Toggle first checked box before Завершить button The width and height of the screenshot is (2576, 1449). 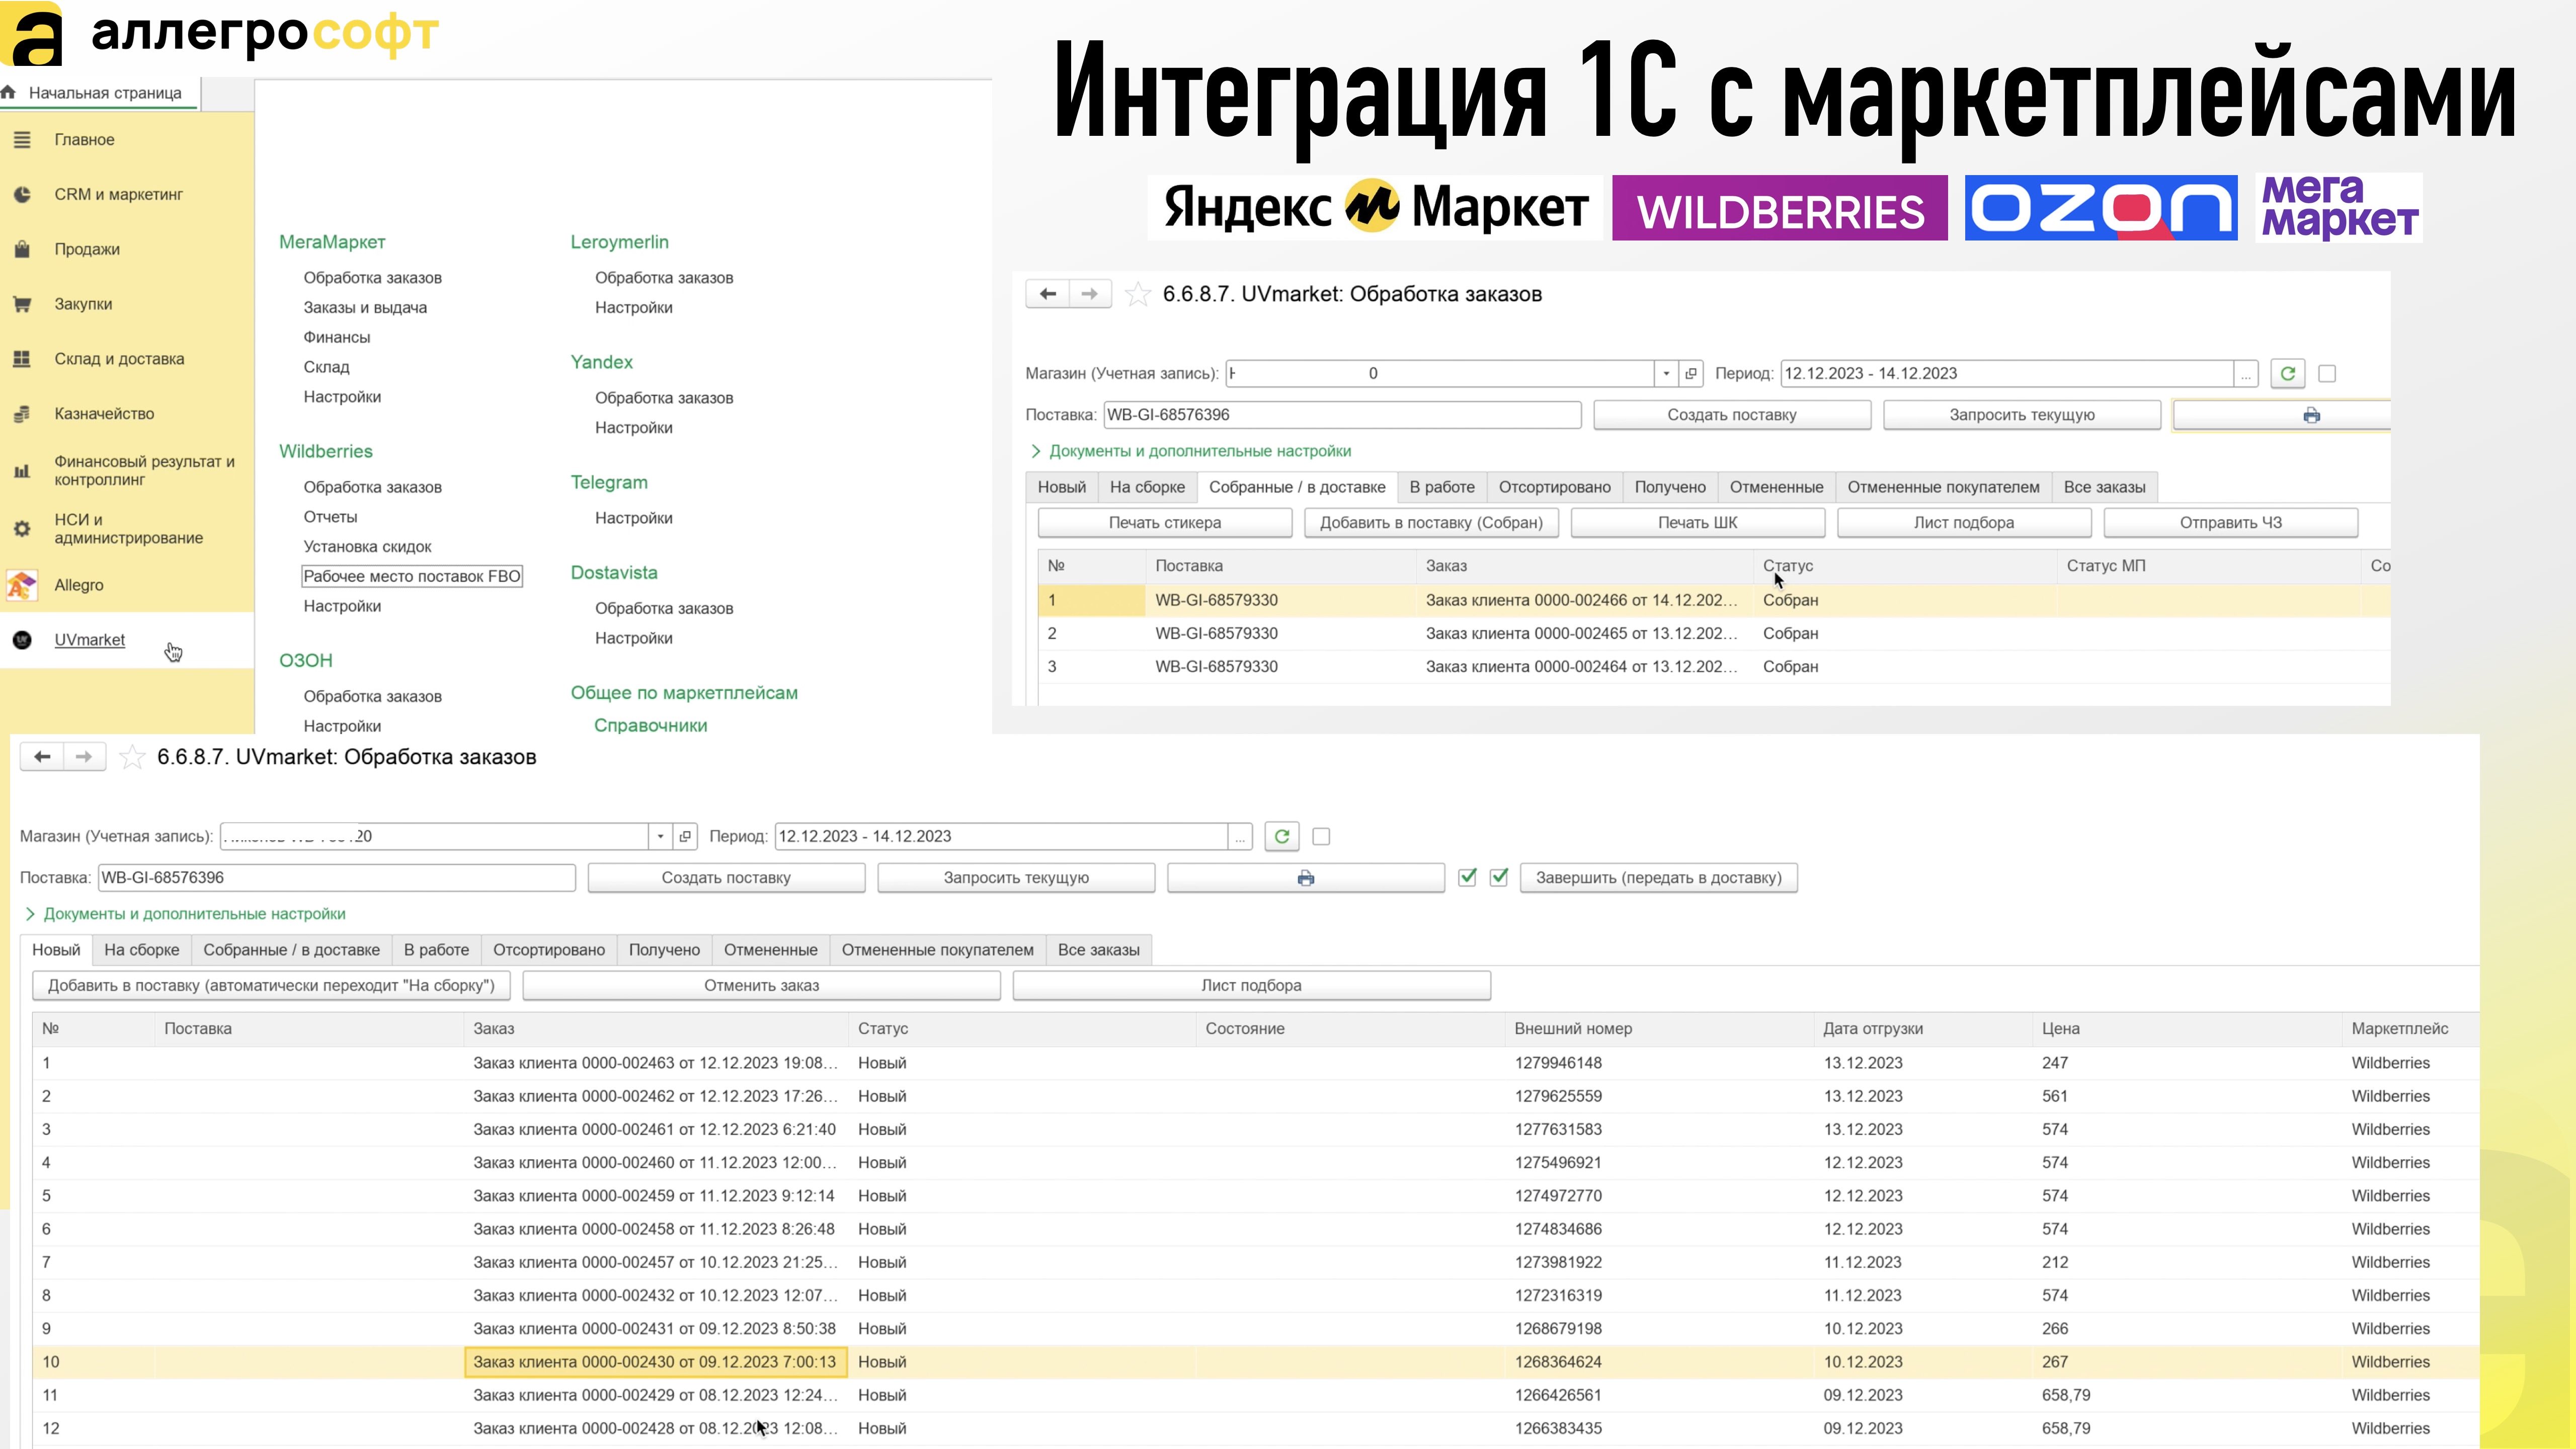(1467, 877)
